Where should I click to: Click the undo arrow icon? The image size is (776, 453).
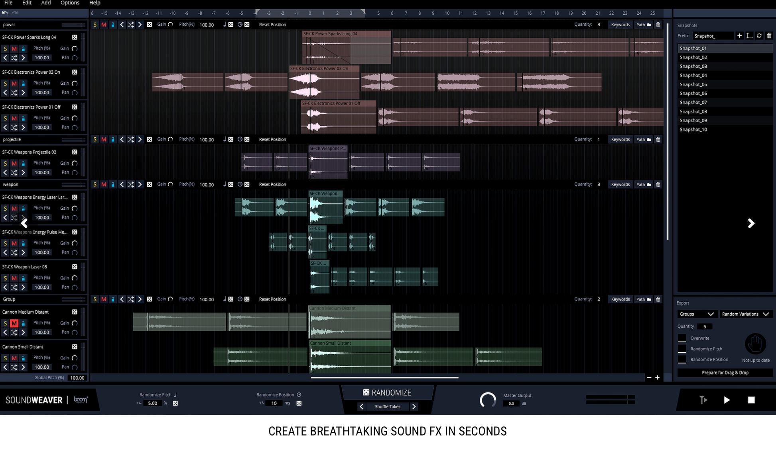click(5, 13)
